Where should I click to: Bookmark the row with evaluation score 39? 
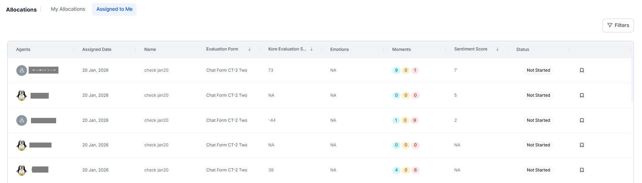pos(582,170)
